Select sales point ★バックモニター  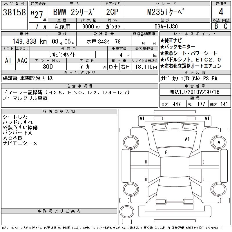point(177,47)
